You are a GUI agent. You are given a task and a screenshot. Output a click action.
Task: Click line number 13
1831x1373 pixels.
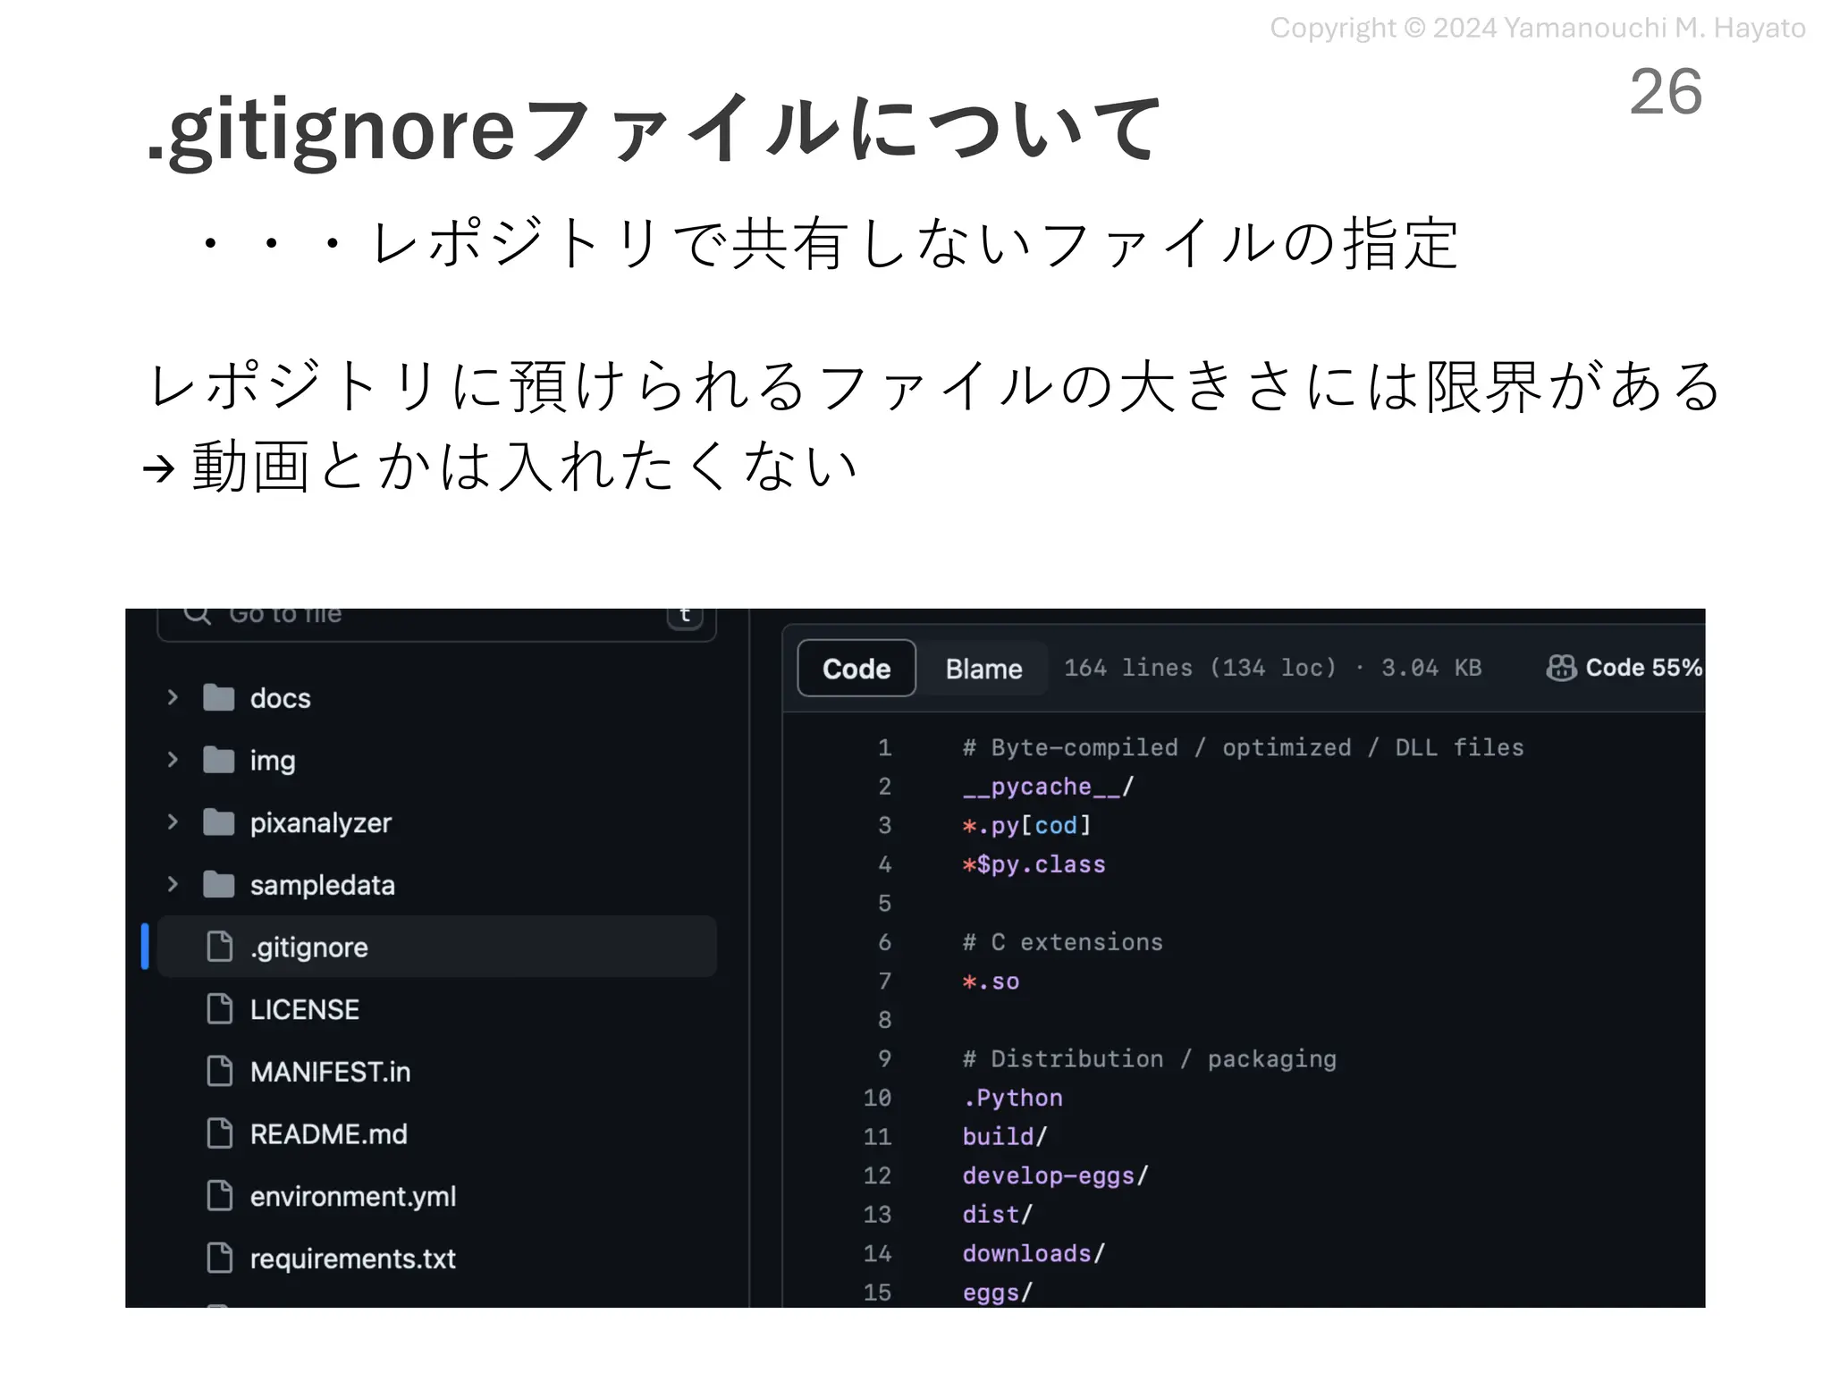coord(878,1215)
